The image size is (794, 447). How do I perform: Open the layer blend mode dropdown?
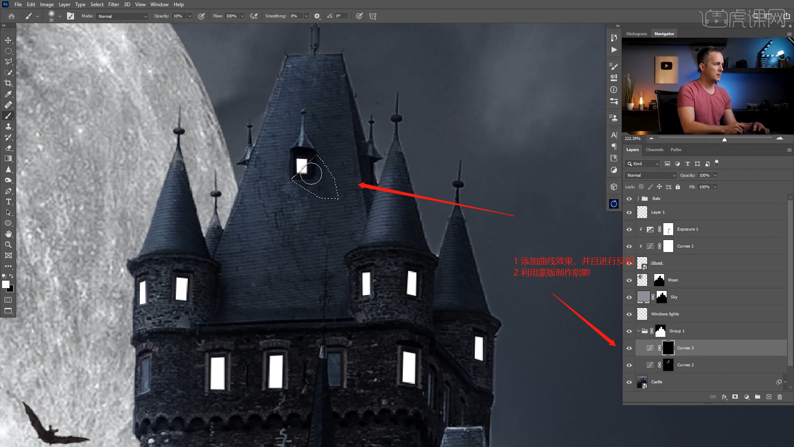pyautogui.click(x=651, y=175)
